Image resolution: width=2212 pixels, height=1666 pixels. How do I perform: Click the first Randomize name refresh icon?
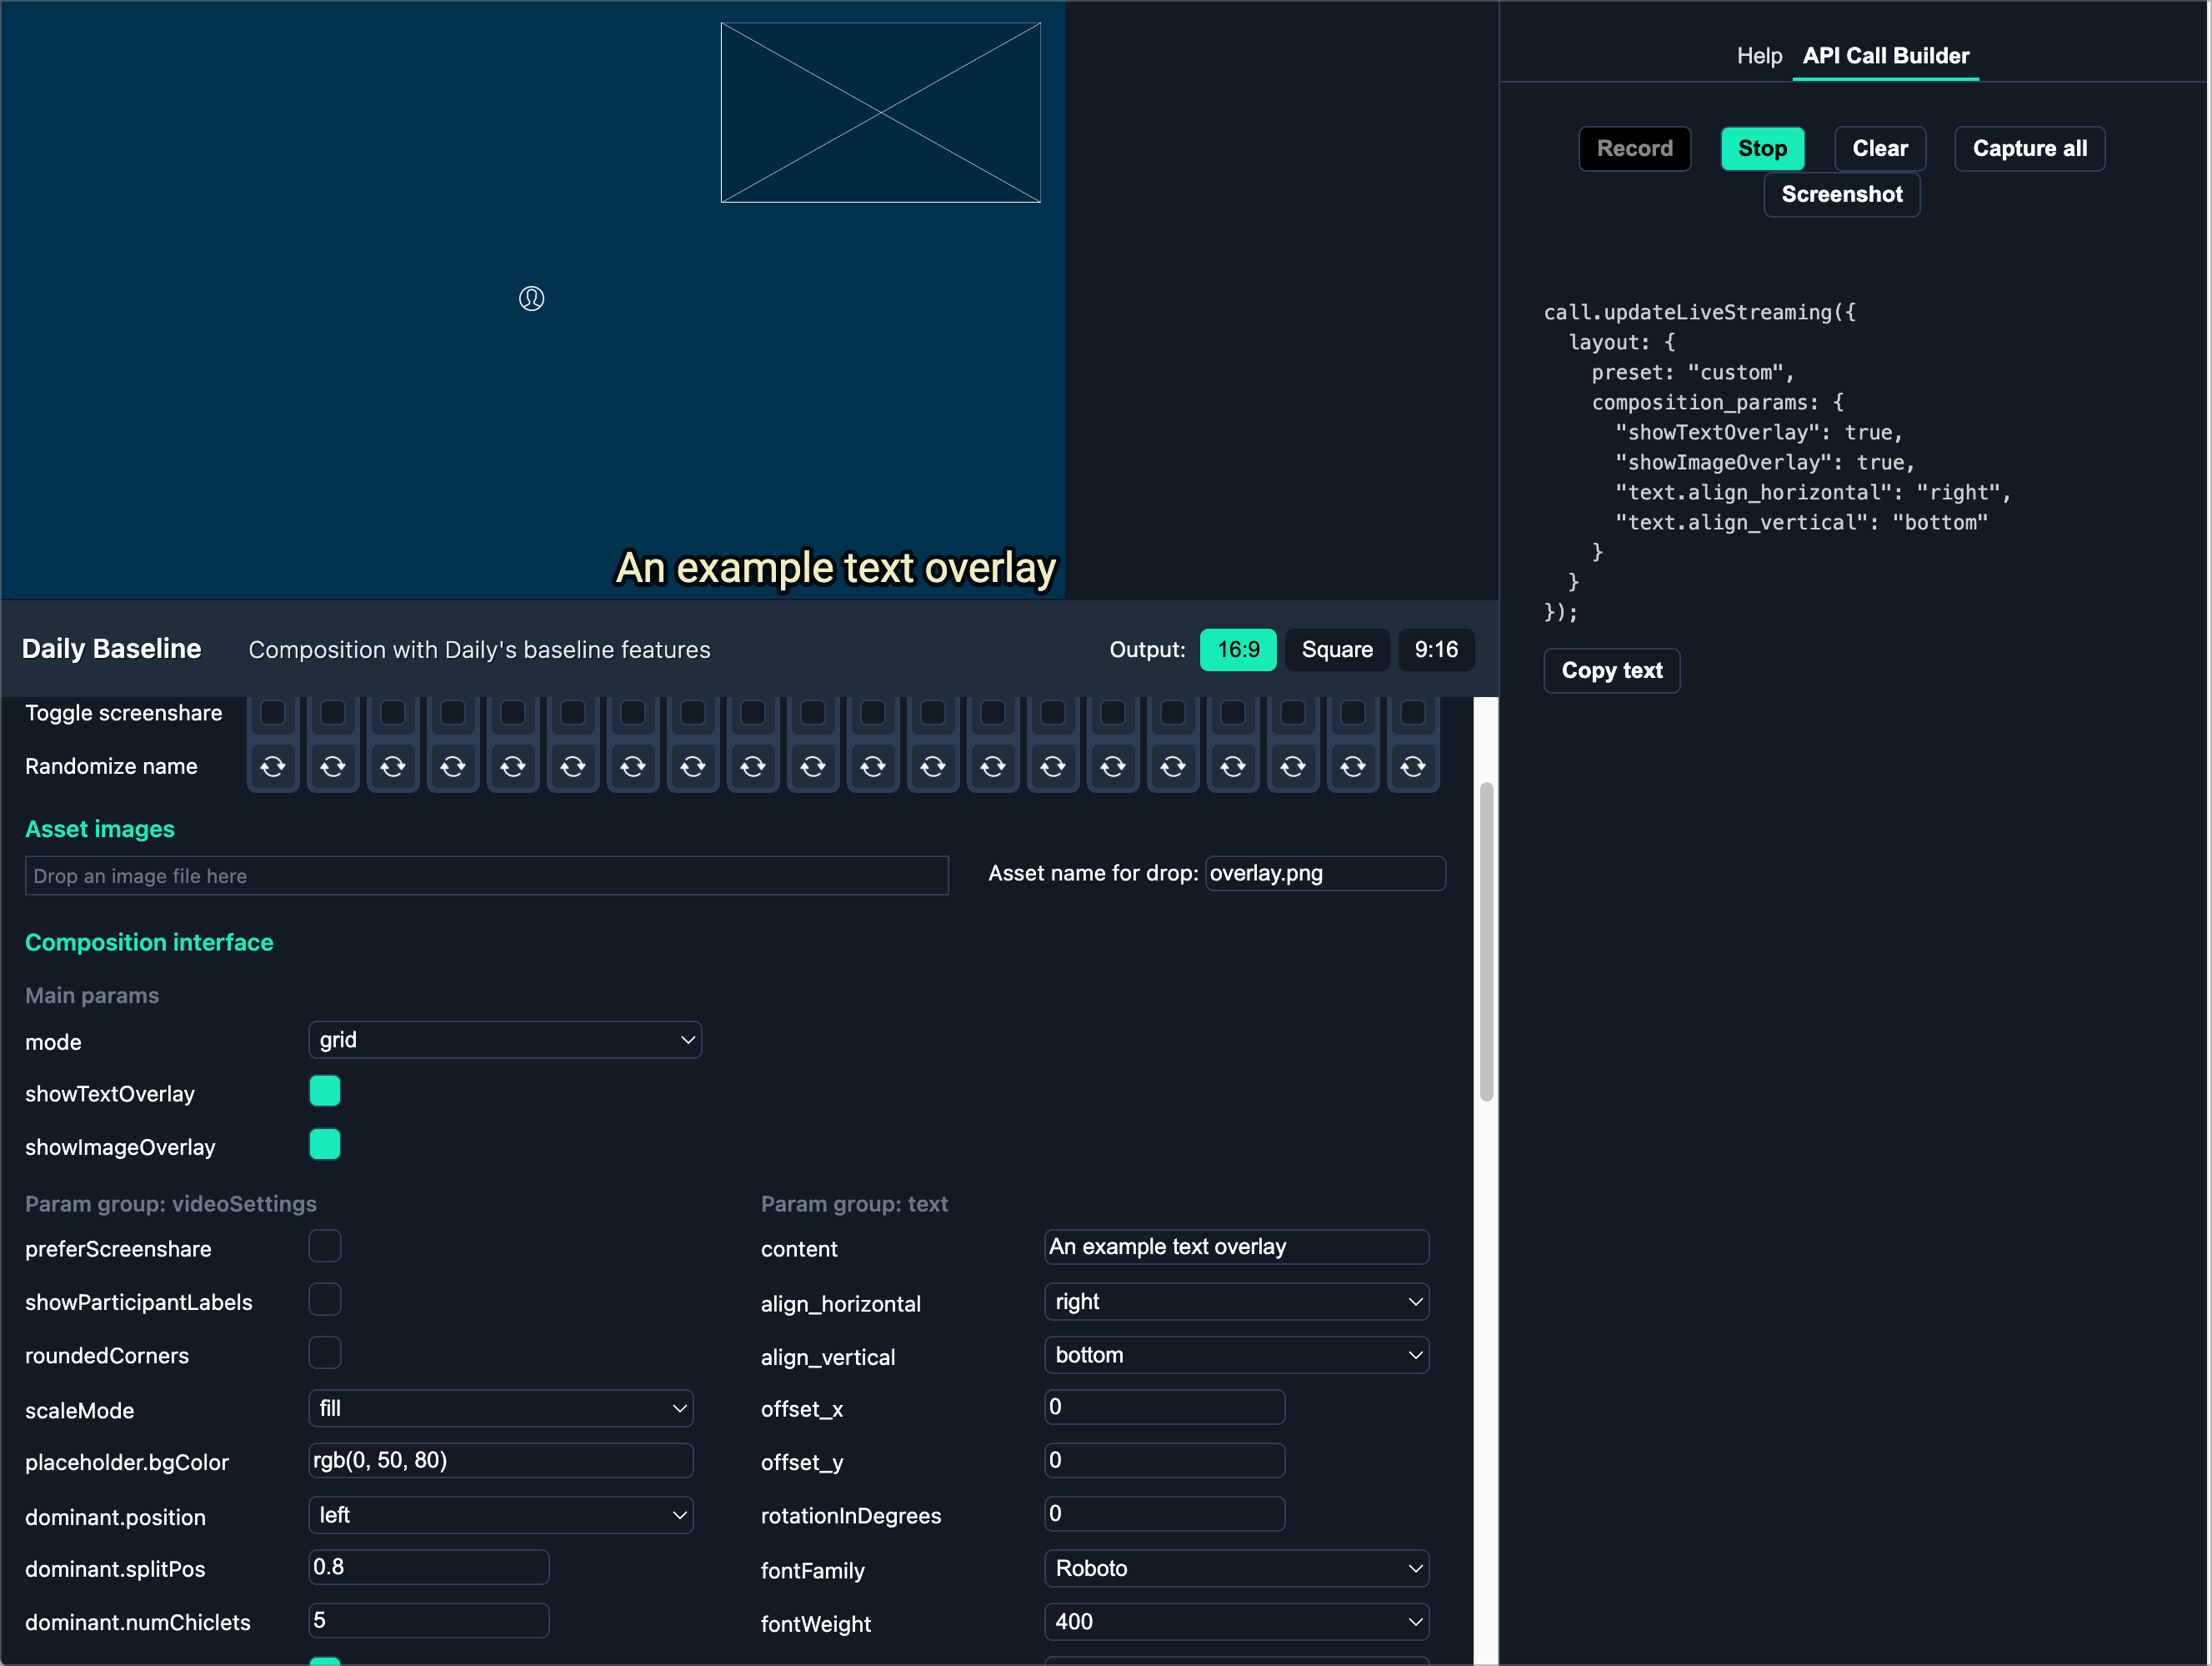(x=273, y=766)
